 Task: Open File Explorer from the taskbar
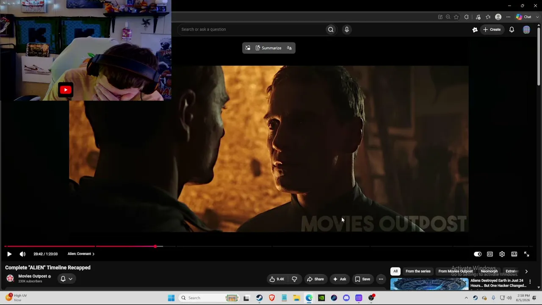296,298
